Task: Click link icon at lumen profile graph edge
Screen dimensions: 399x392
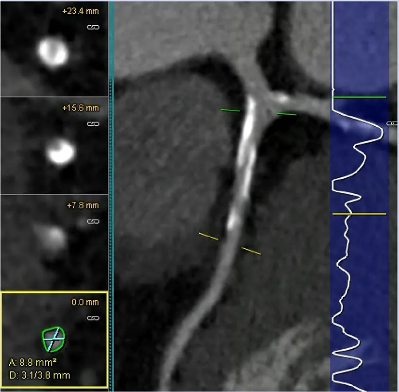Action: [x=389, y=124]
